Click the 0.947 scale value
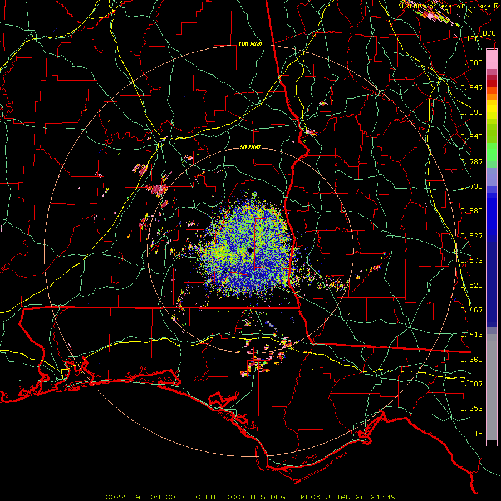Screen dimensions: 501x501 pyautogui.click(x=471, y=87)
